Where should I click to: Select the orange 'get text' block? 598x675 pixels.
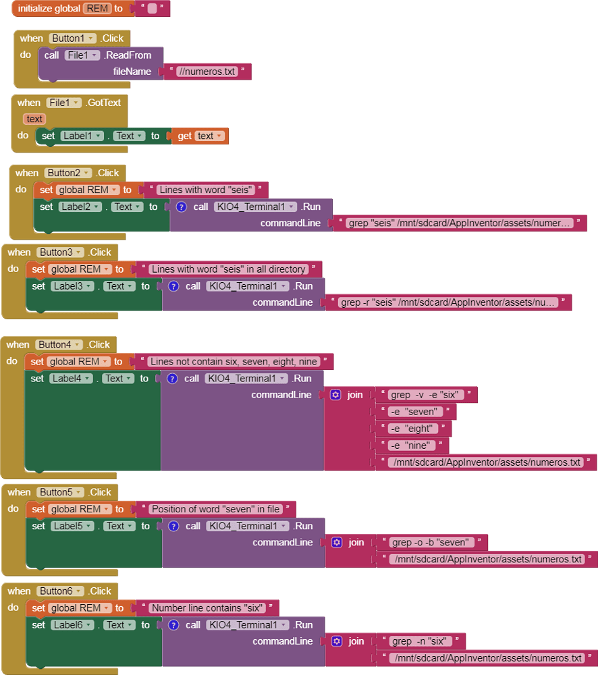[x=184, y=136]
